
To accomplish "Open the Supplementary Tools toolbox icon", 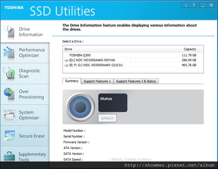I will click(9, 157).
